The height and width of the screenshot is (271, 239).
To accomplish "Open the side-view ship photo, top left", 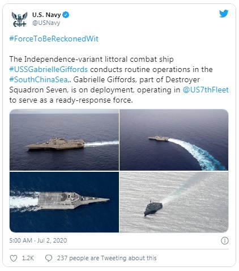I will (x=64, y=140).
